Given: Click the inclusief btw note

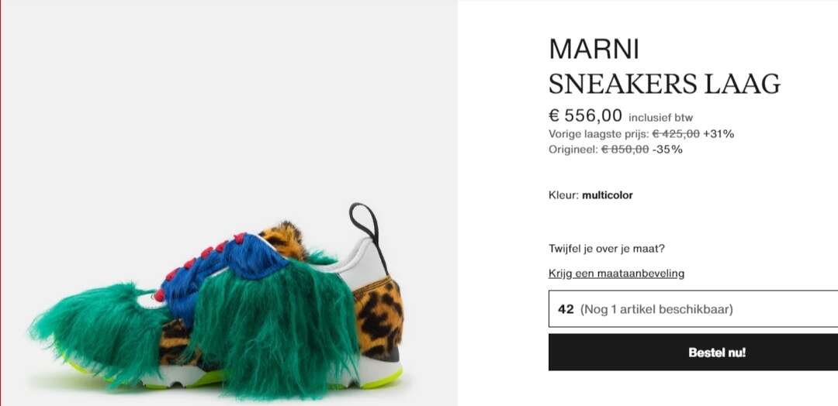Looking at the screenshot, I should pyautogui.click(x=660, y=118).
